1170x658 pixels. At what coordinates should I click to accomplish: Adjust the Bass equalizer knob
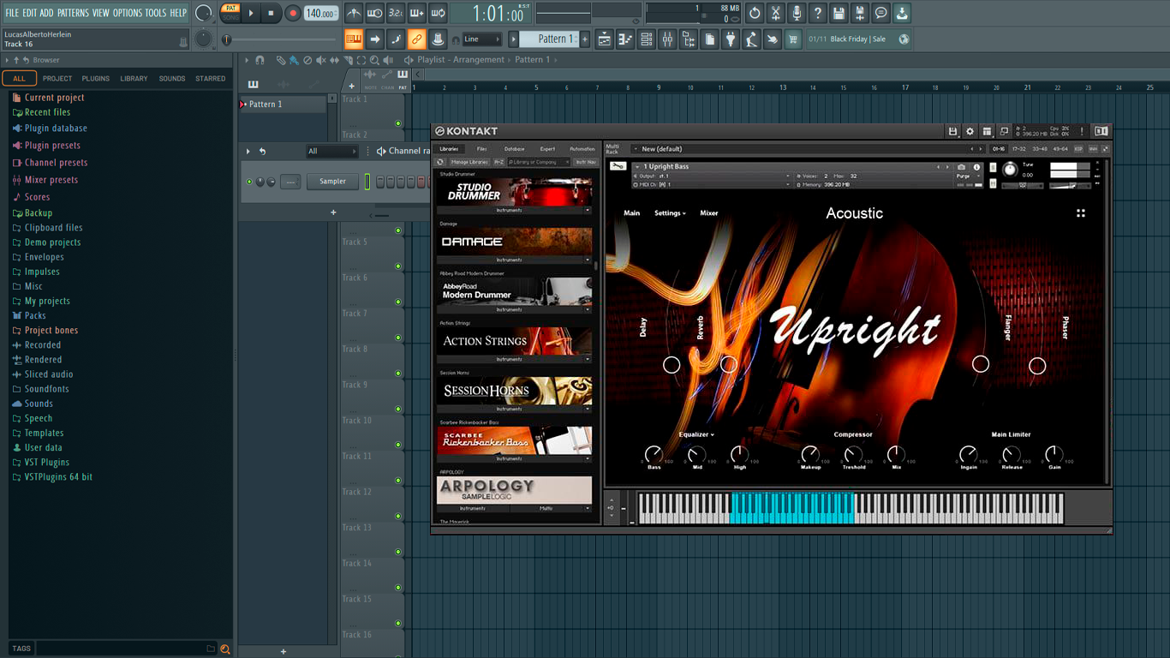tap(654, 454)
